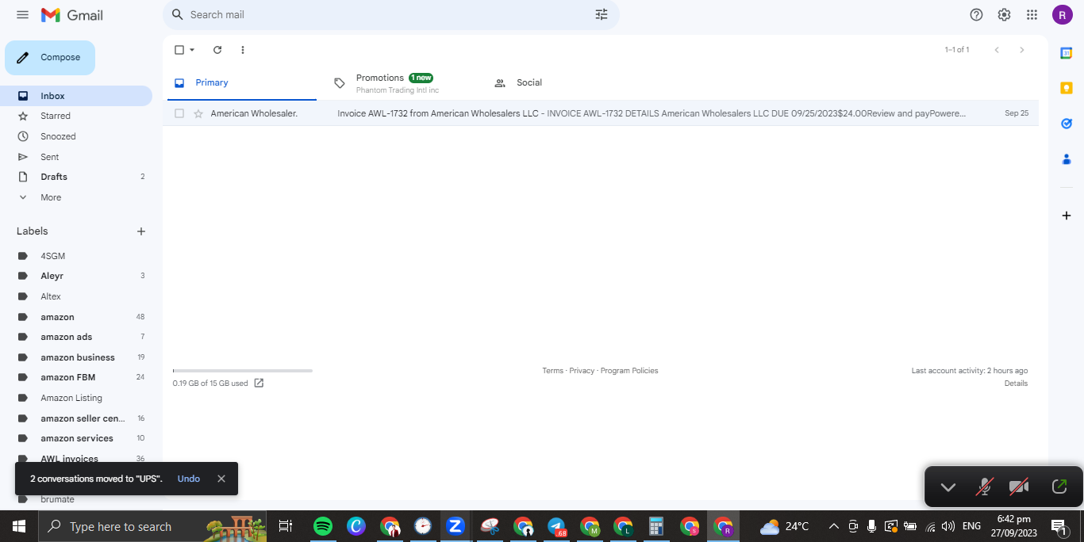Switch to the Promotions tab
The width and height of the screenshot is (1084, 542).
pyautogui.click(x=396, y=82)
